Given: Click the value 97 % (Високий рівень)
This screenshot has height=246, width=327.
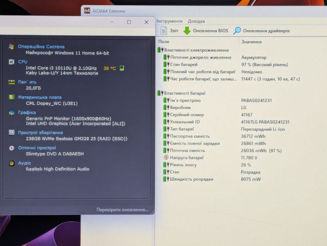Looking at the screenshot, I should pyautogui.click(x=265, y=64).
